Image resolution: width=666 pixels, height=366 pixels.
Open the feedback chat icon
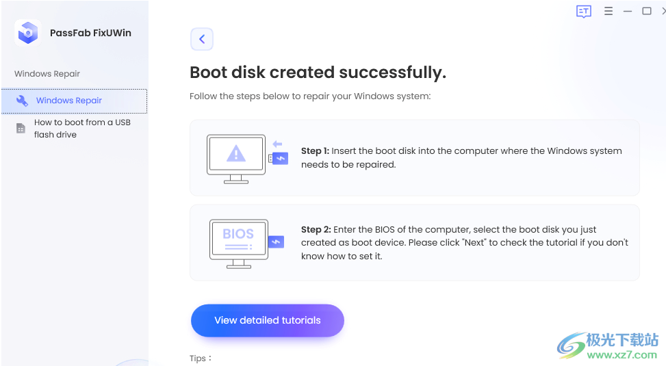[x=584, y=12]
